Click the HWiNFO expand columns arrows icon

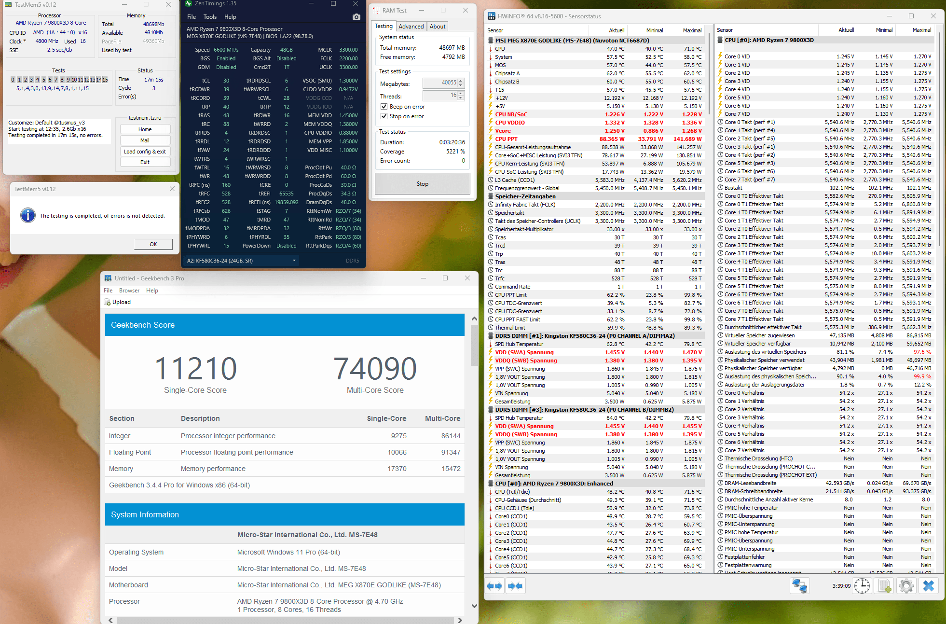[x=494, y=586]
